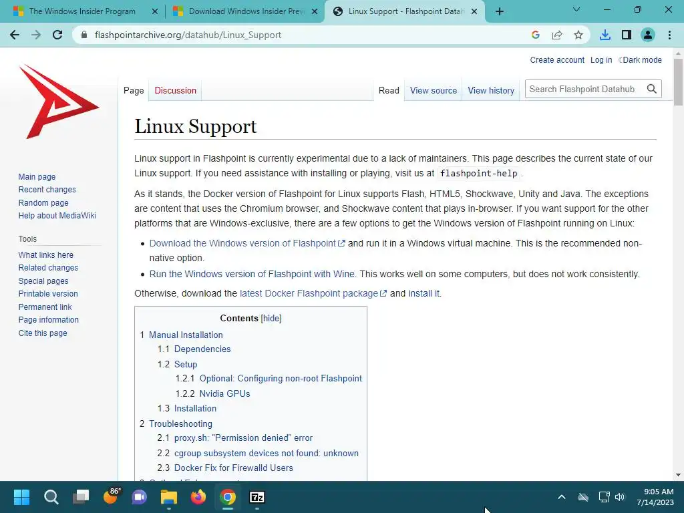Open 7-Zip from the taskbar

point(257,497)
